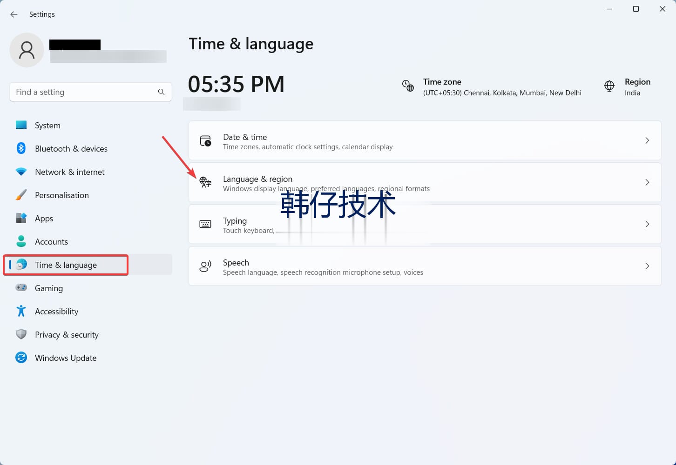This screenshot has height=465, width=676.
Task: Minimize the Settings window
Action: point(609,9)
